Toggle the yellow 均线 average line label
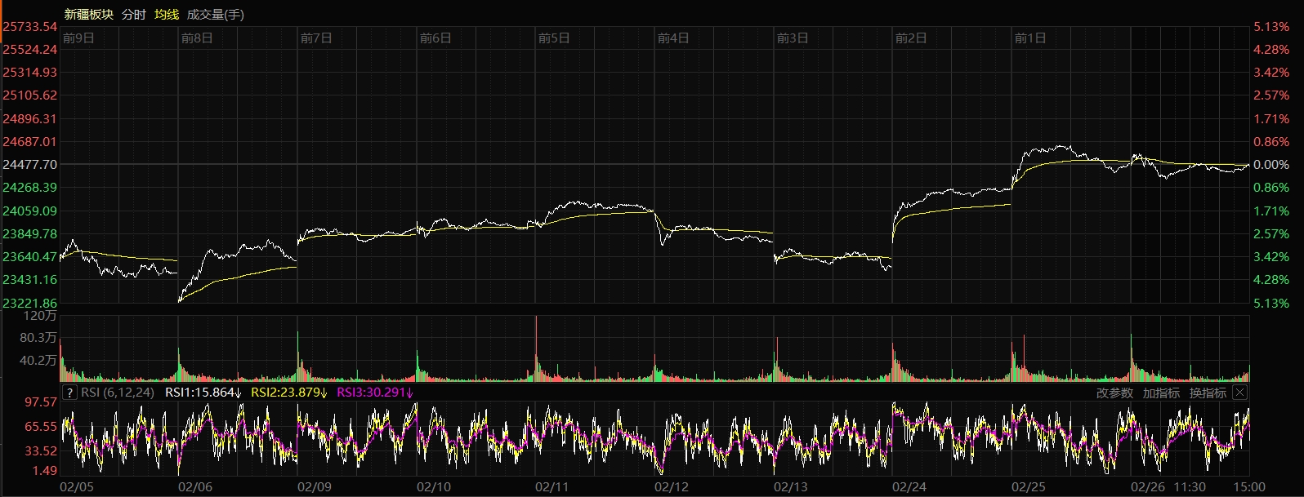 [x=167, y=15]
